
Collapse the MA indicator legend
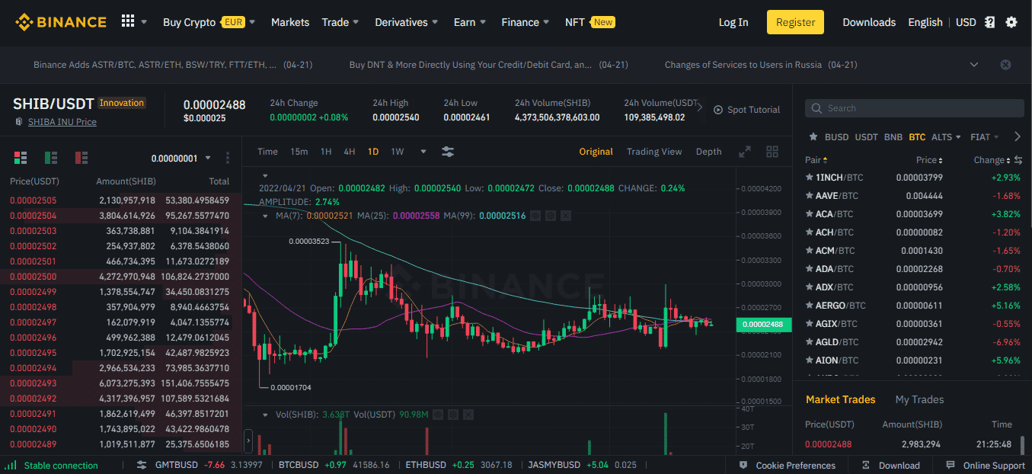point(265,216)
